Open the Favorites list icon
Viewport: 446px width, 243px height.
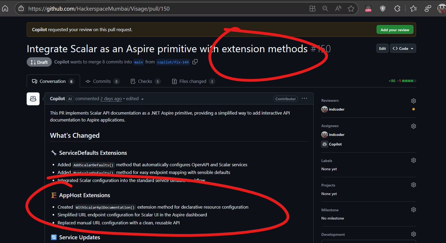414,8
